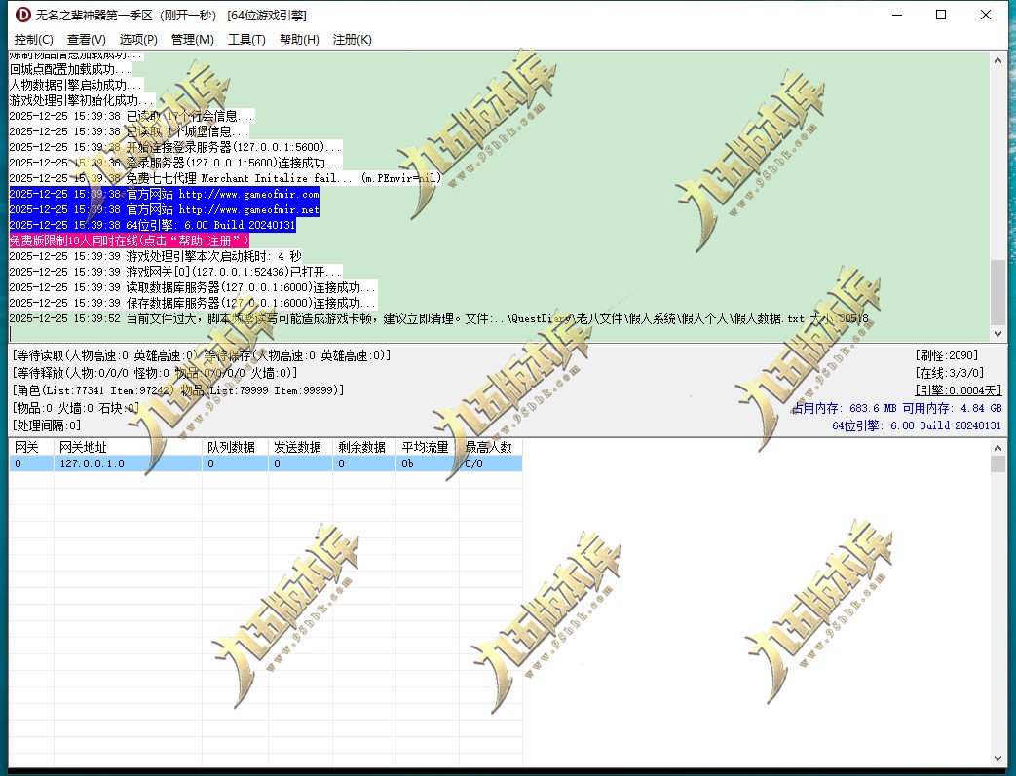Click the gateway list scroll-down arrow

click(997, 758)
